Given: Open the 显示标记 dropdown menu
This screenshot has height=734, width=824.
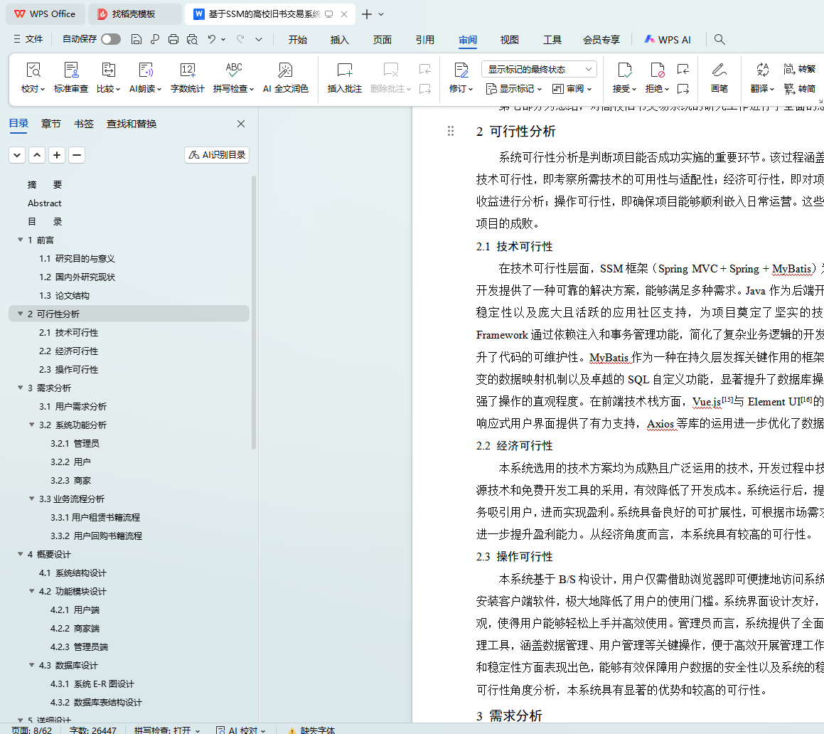Looking at the screenshot, I should [514, 89].
